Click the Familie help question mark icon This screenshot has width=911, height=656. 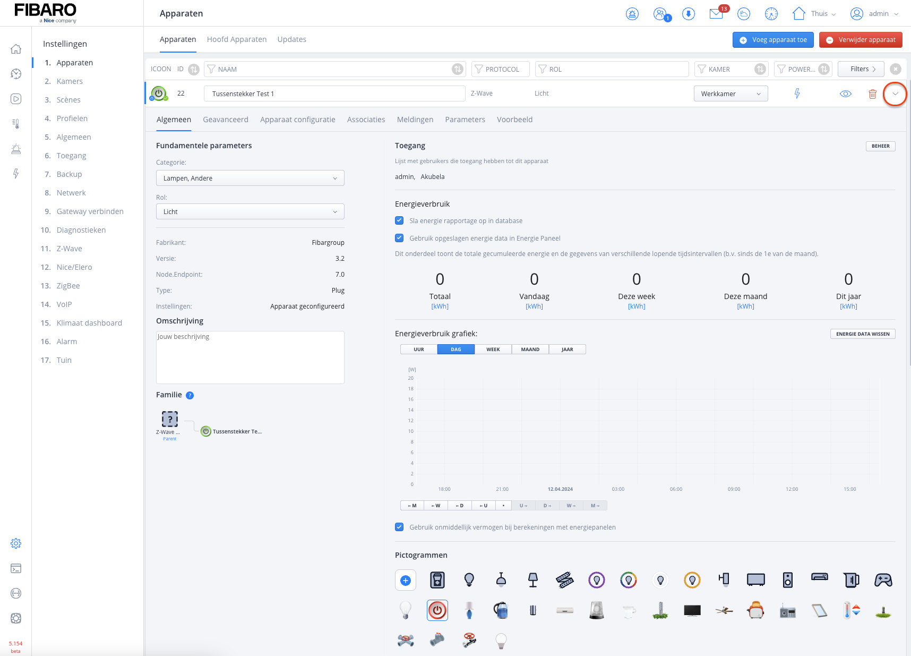click(x=190, y=395)
